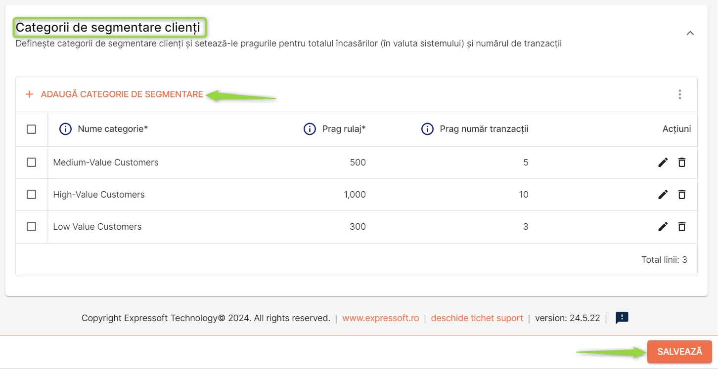Tick the Low Value Customers checkbox
This screenshot has width=718, height=369.
[31, 226]
